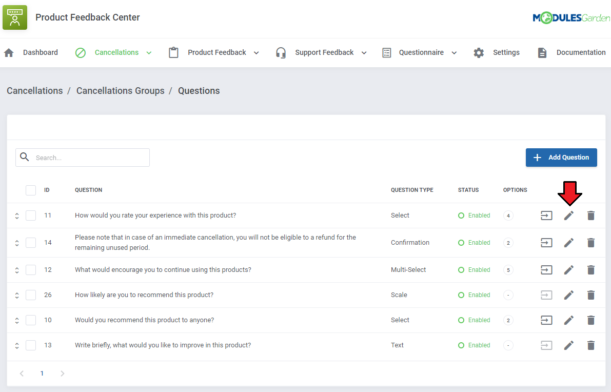The width and height of the screenshot is (611, 392).
Task: Click the Questionnaire list icon
Action: click(386, 53)
